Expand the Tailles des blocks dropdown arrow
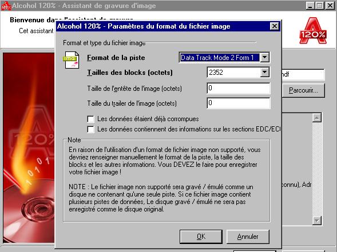The height and width of the screenshot is (252, 337). click(265, 73)
